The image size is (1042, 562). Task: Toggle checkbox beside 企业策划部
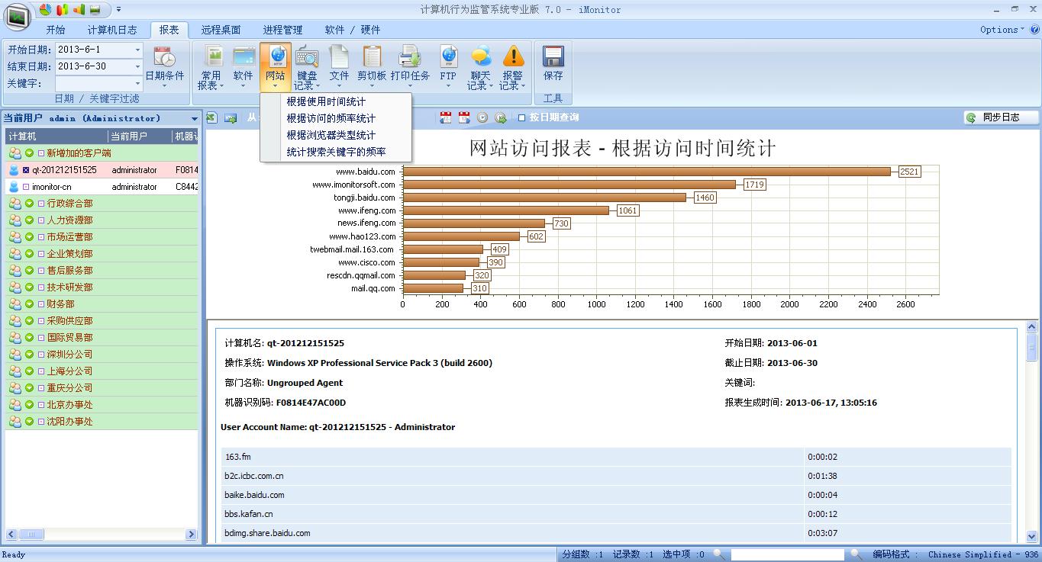(x=41, y=254)
